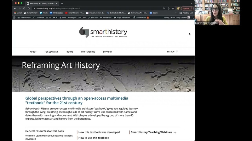Reload the page with refresh icon
Viewport: 252px width, 141px height.
[24, 8]
